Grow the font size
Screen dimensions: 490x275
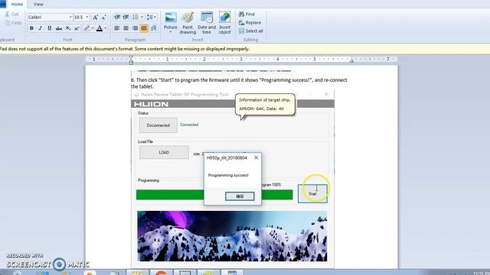pyautogui.click(x=95, y=17)
